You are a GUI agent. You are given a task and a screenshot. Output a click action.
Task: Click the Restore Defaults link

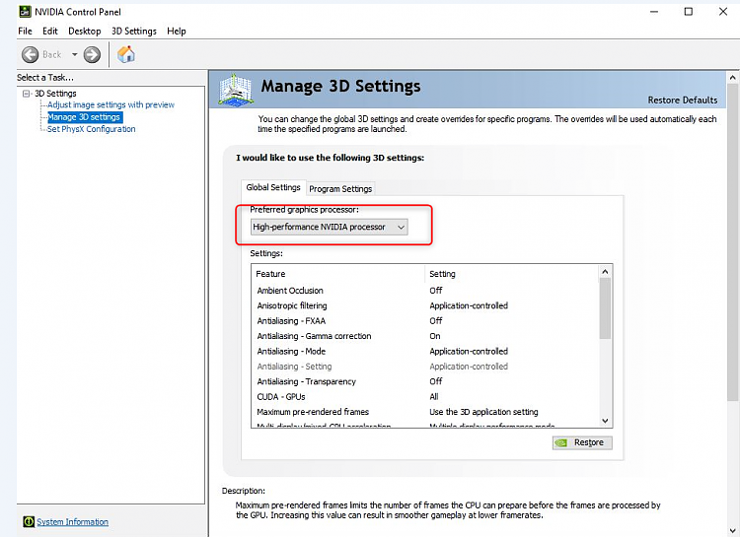point(683,100)
